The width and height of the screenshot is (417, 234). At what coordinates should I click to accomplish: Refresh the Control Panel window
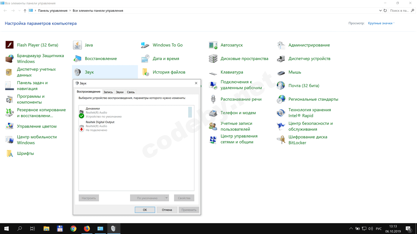tap(385, 11)
